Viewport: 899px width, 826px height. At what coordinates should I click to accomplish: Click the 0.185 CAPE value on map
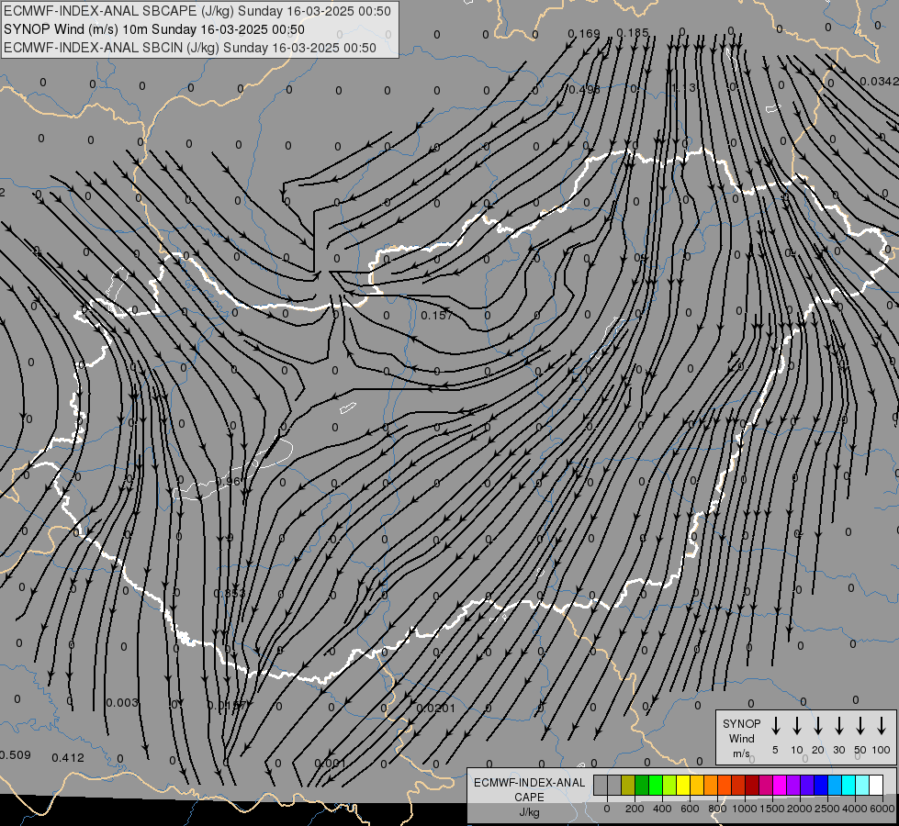[x=633, y=33]
